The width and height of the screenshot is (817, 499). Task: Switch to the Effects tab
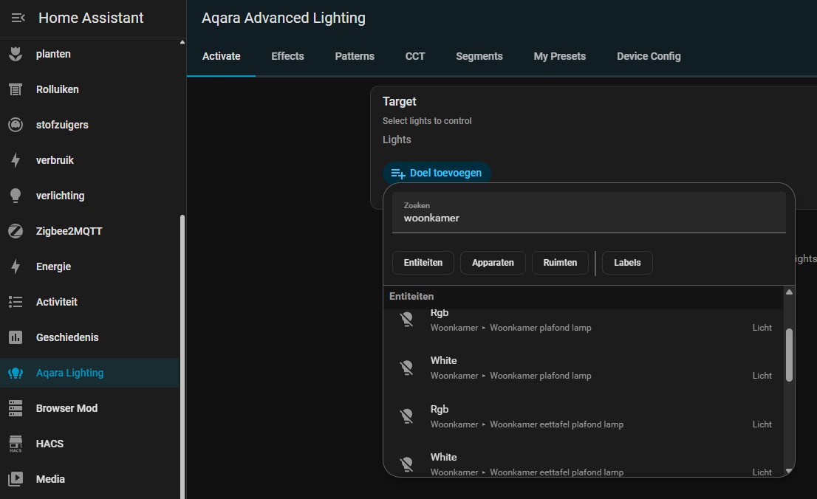pyautogui.click(x=287, y=56)
